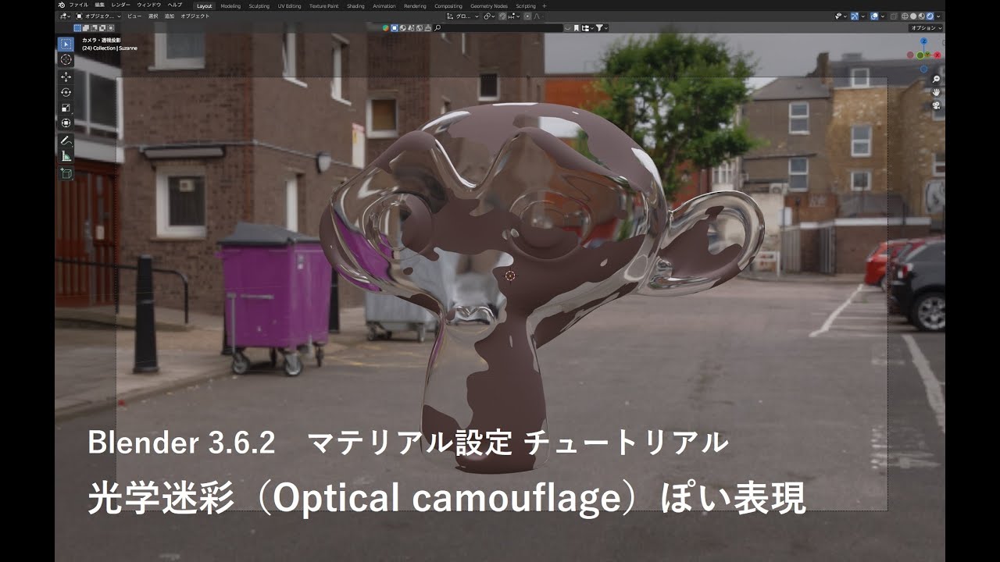Select the Subtract selection mode icon
1000x562 pixels.
point(94,28)
